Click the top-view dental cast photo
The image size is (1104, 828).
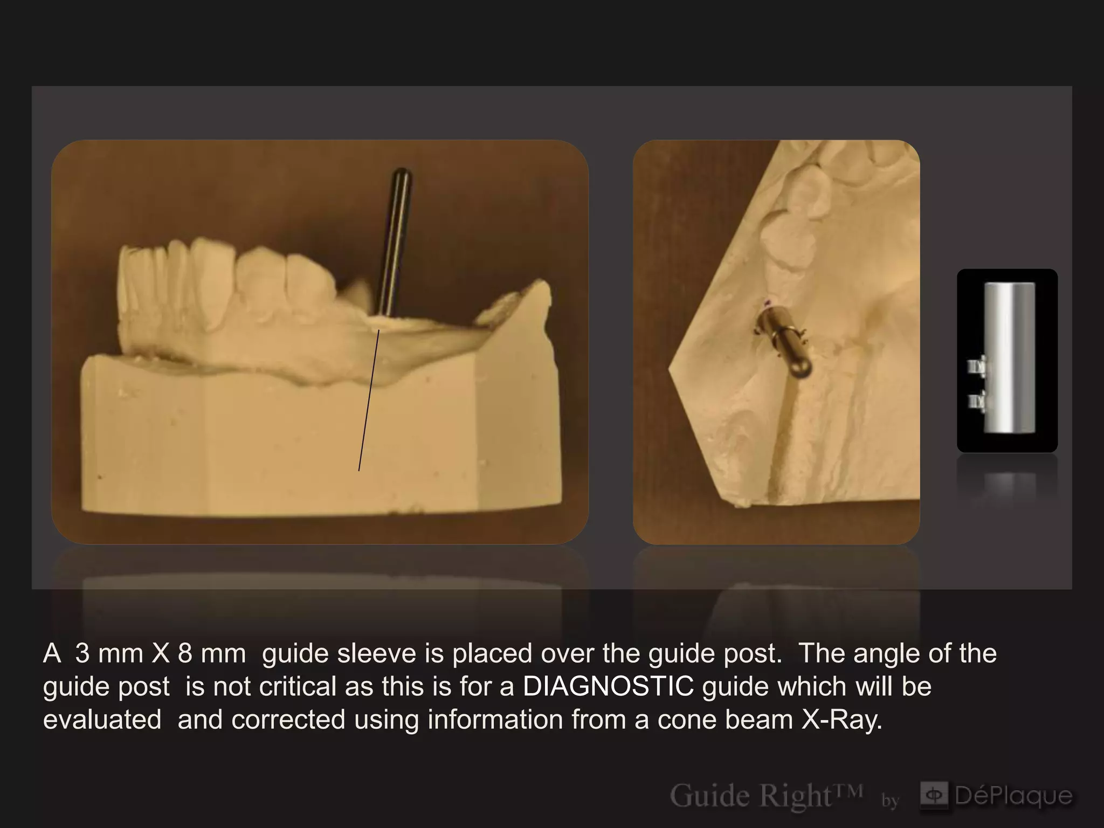coord(776,342)
